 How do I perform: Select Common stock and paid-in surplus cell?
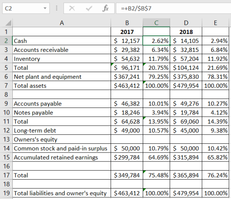point(61,148)
